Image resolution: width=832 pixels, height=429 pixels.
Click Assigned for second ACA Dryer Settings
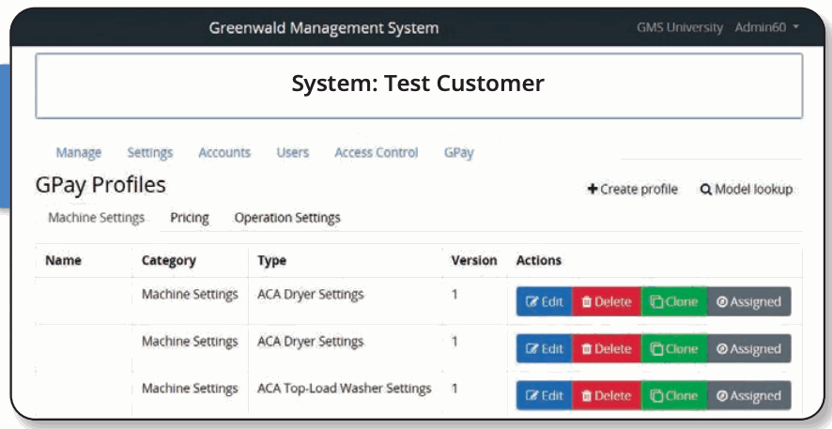748,348
